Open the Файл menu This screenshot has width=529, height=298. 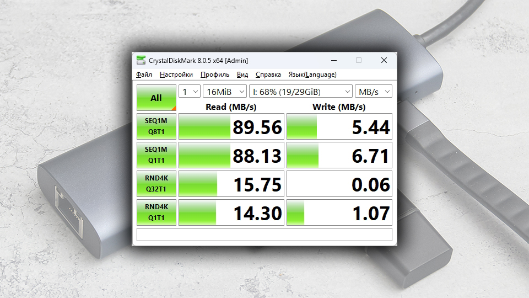144,74
